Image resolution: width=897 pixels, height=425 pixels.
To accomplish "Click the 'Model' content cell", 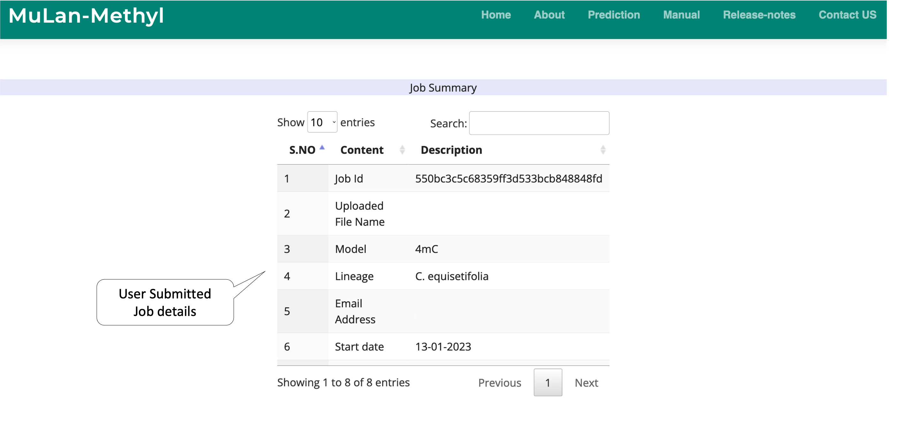I will point(368,249).
